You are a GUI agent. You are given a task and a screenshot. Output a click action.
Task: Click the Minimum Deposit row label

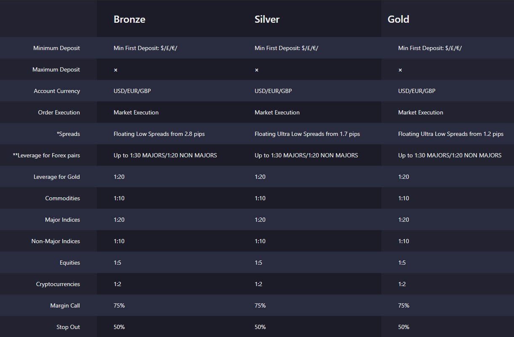(56, 48)
